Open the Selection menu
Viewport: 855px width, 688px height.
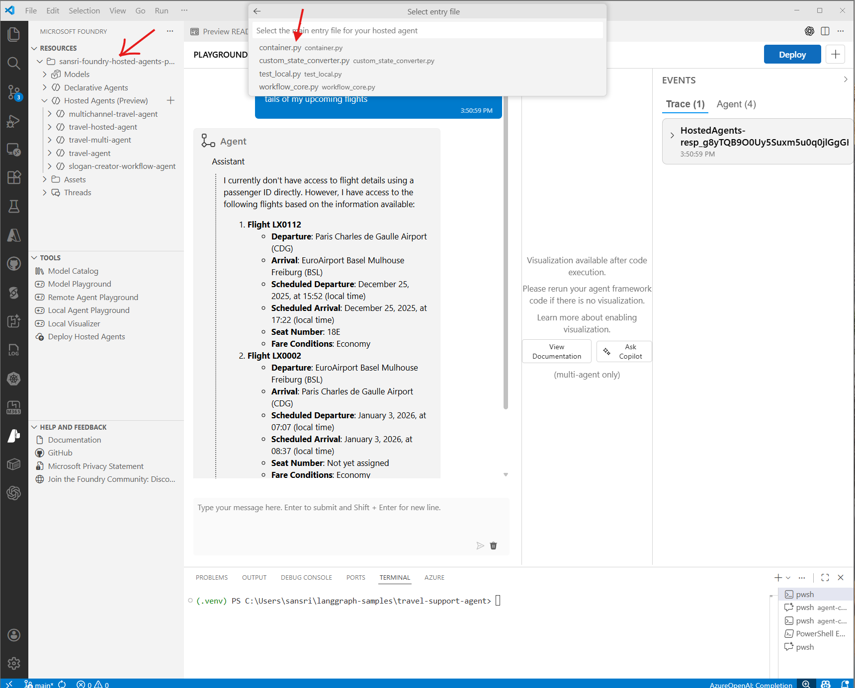click(84, 10)
